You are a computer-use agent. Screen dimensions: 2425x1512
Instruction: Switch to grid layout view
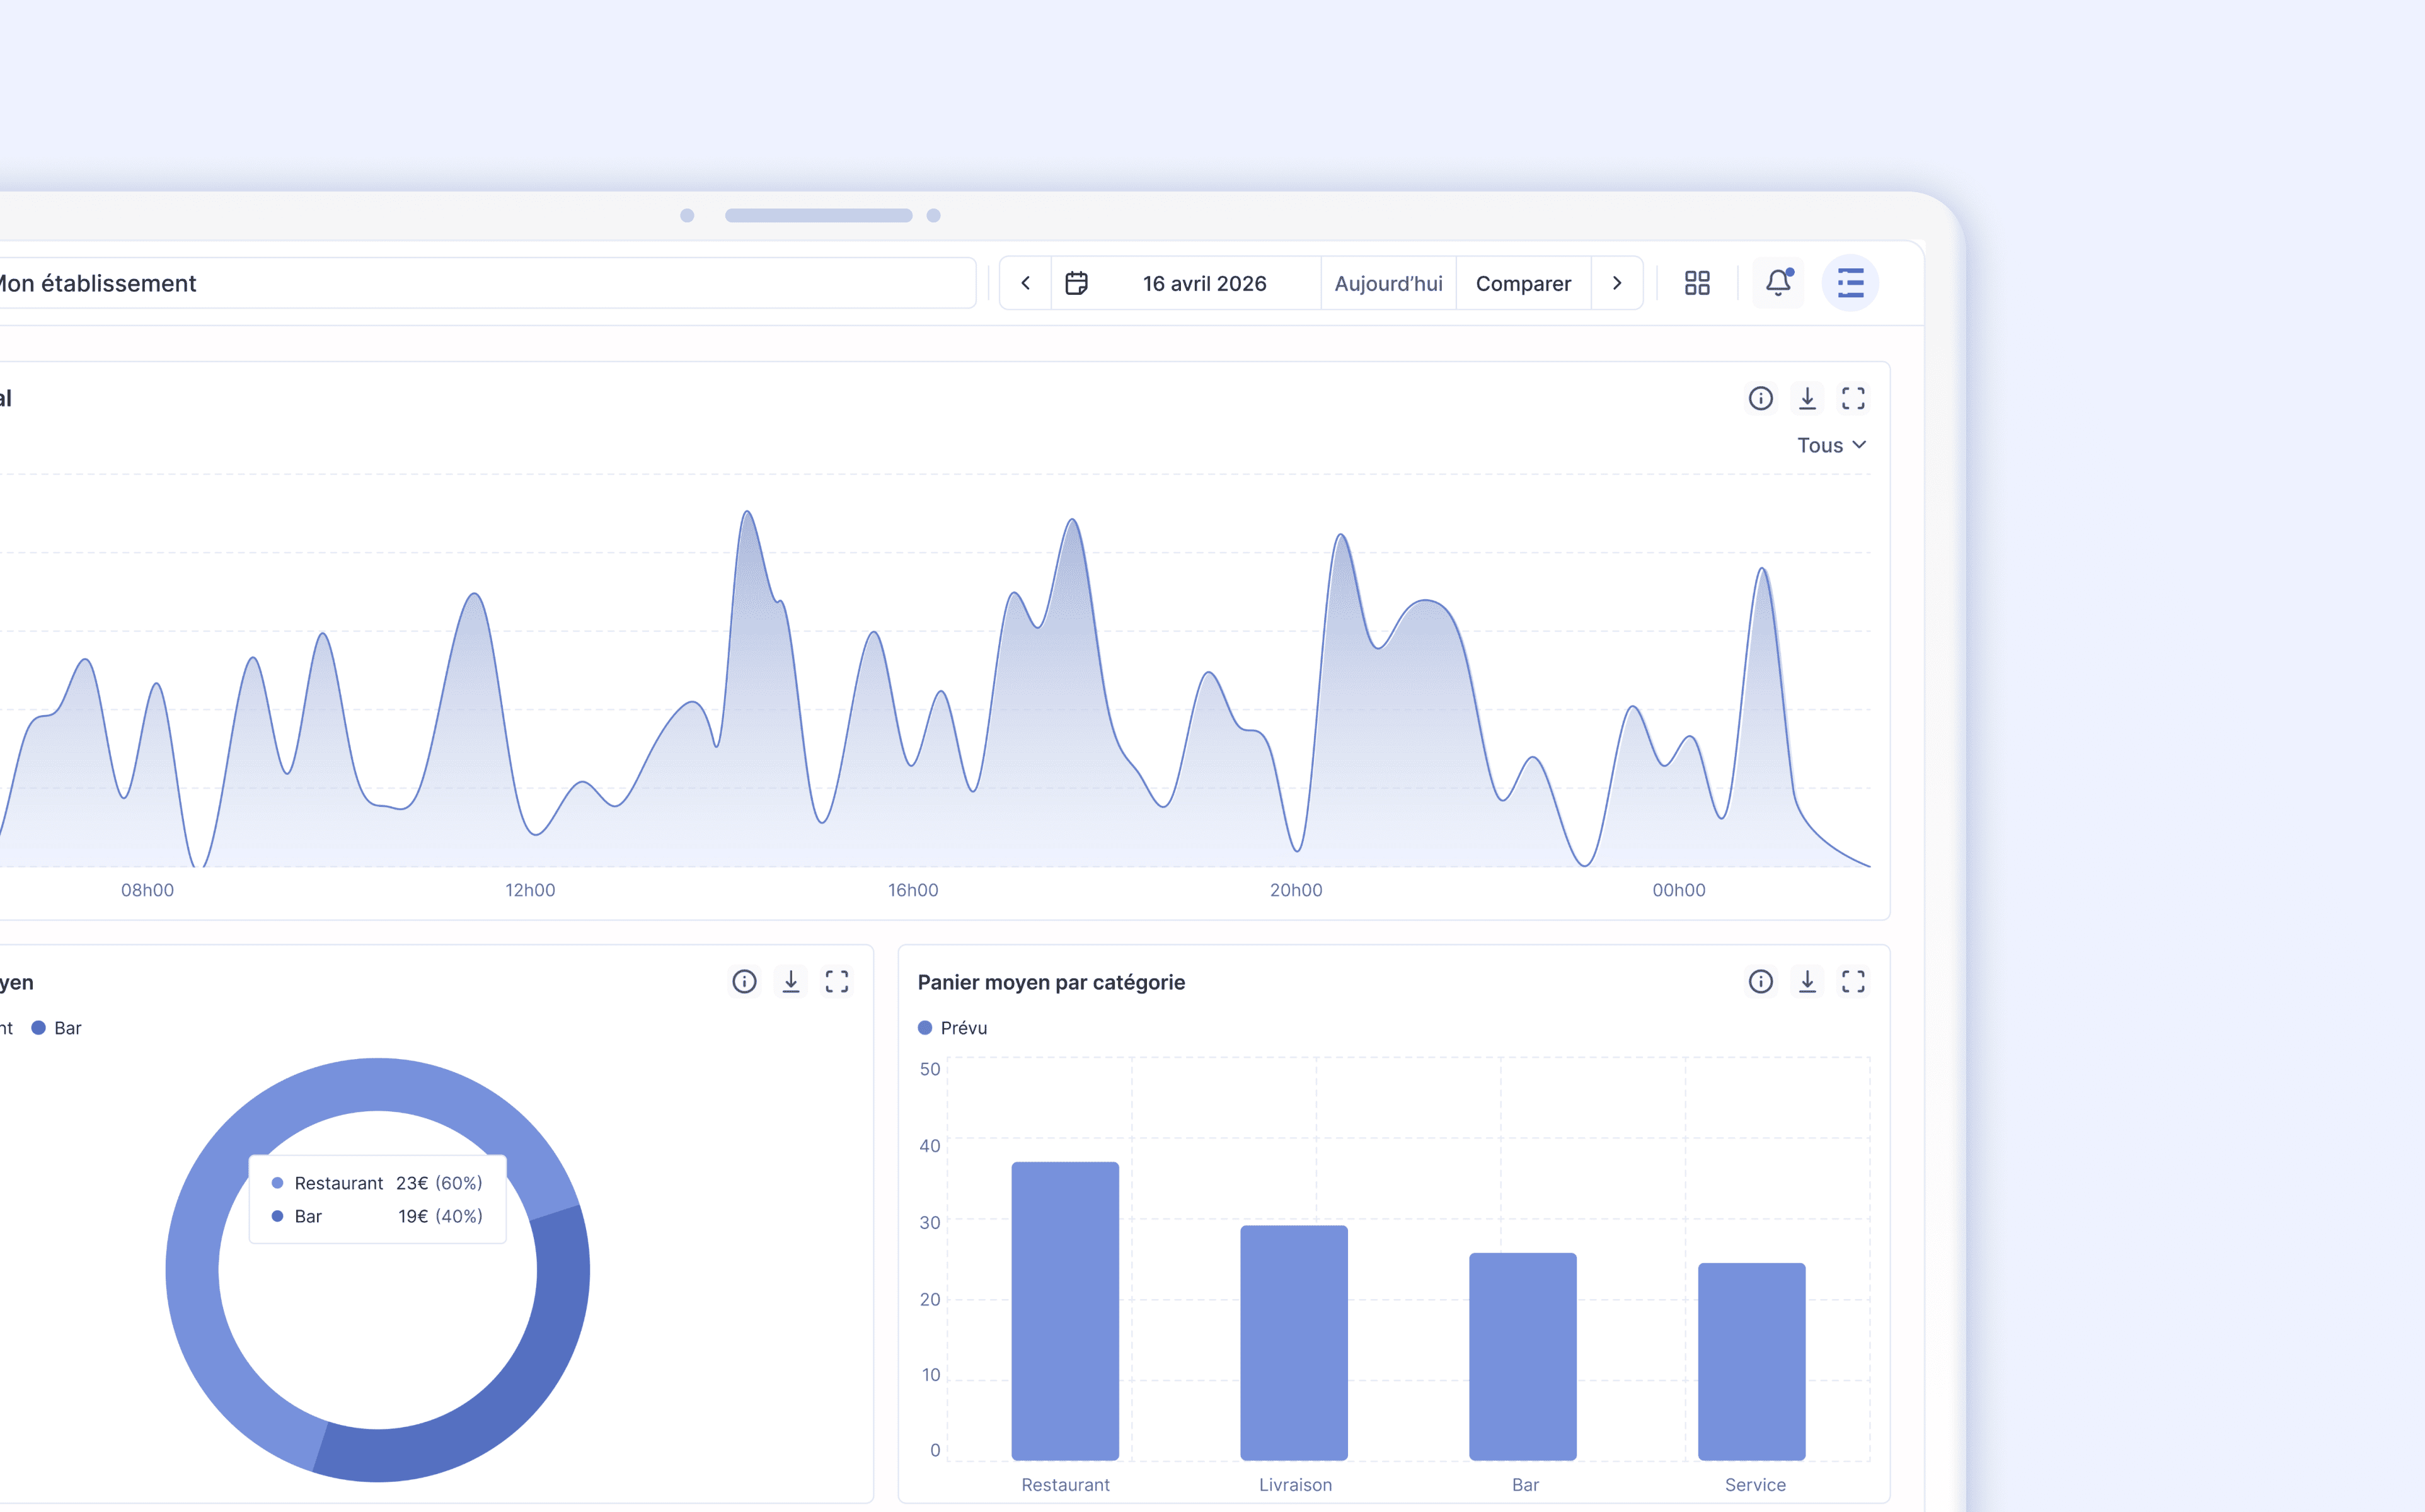1697,283
